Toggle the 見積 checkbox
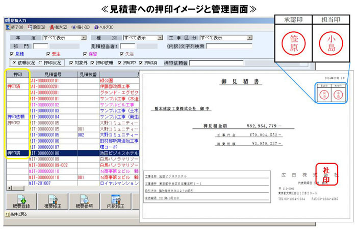 click(12, 54)
